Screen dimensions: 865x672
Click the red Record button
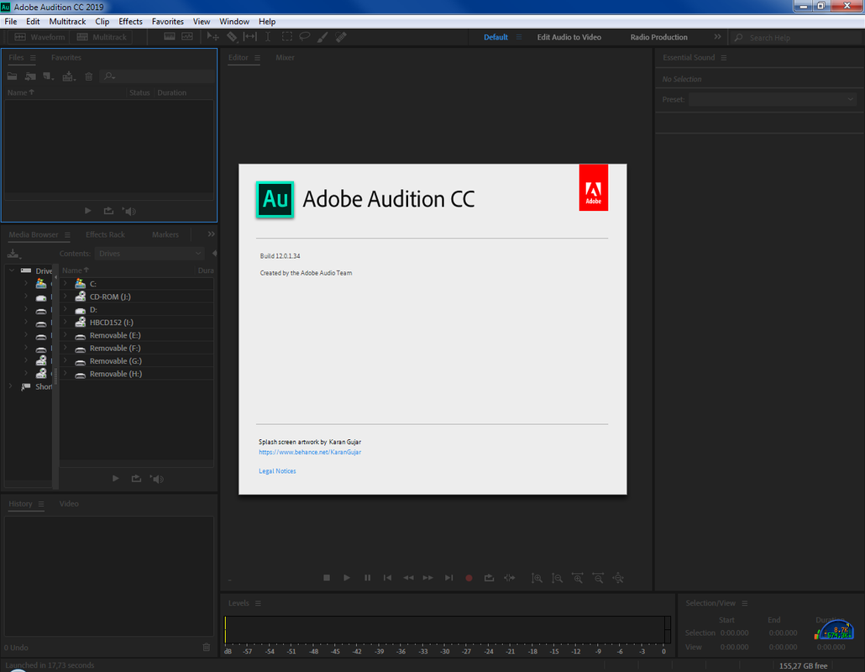pyautogui.click(x=469, y=578)
